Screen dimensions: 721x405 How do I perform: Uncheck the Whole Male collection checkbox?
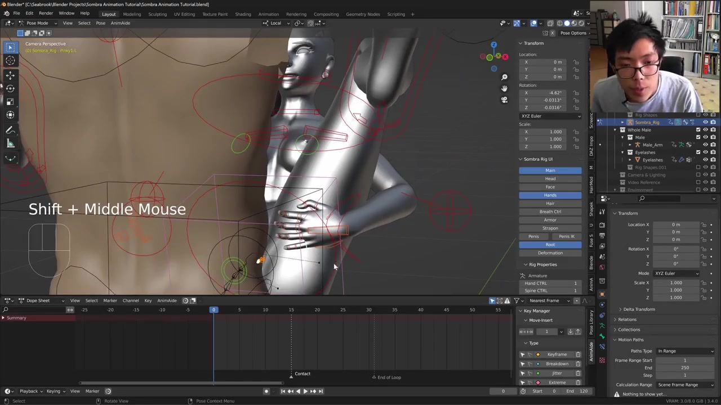coord(698,130)
